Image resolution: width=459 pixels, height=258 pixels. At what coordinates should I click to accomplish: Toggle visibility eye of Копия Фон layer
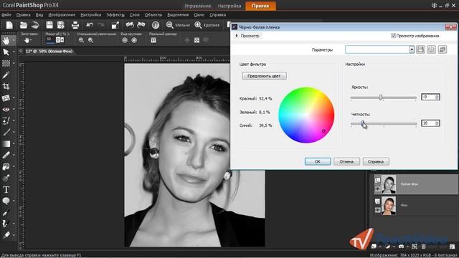coord(378,189)
